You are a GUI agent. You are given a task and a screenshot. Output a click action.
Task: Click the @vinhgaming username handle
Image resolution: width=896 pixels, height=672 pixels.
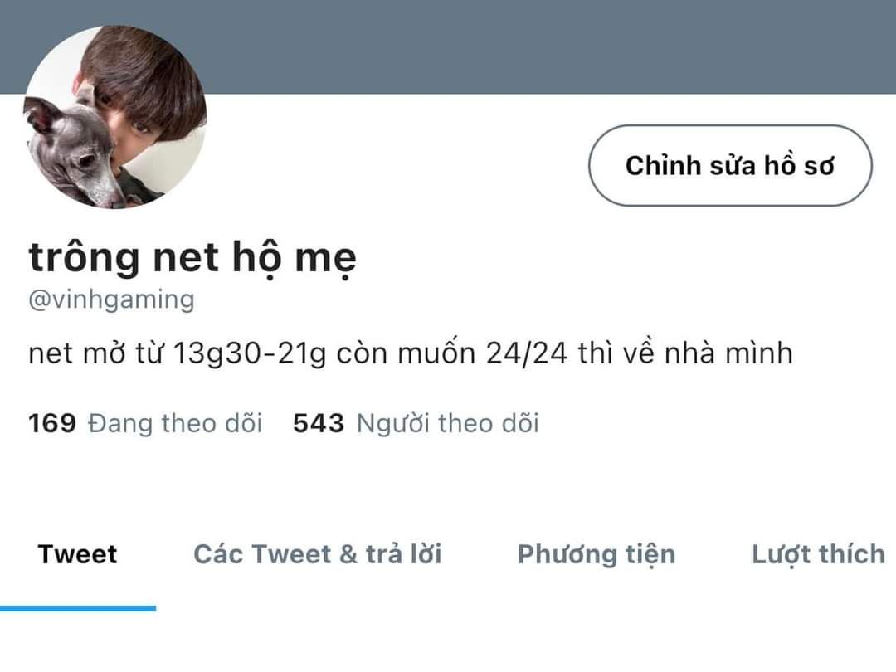click(x=111, y=299)
